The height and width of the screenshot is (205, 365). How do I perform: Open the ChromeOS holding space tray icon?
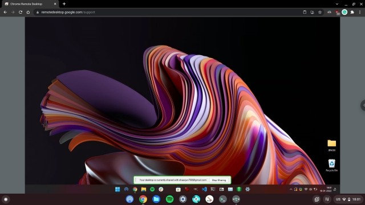(x=317, y=199)
